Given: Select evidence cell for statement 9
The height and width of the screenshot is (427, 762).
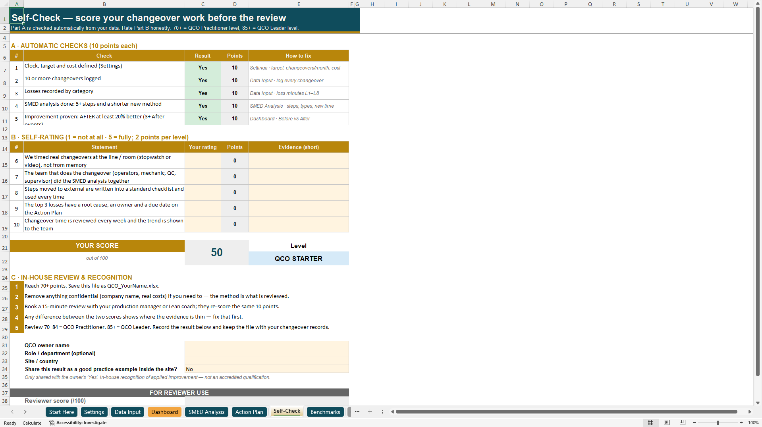Looking at the screenshot, I should 299,209.
